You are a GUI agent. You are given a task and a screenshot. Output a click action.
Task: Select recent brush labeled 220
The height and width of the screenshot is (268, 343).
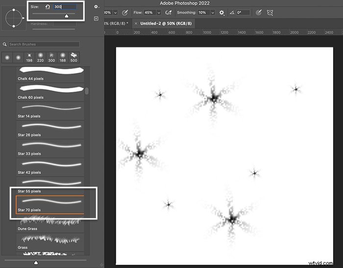pos(41,57)
